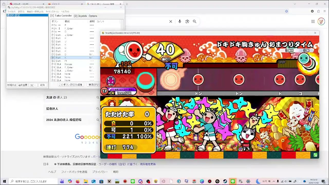Open the Windows notification center icon
The image size is (329, 185).
pyautogui.click(x=323, y=181)
